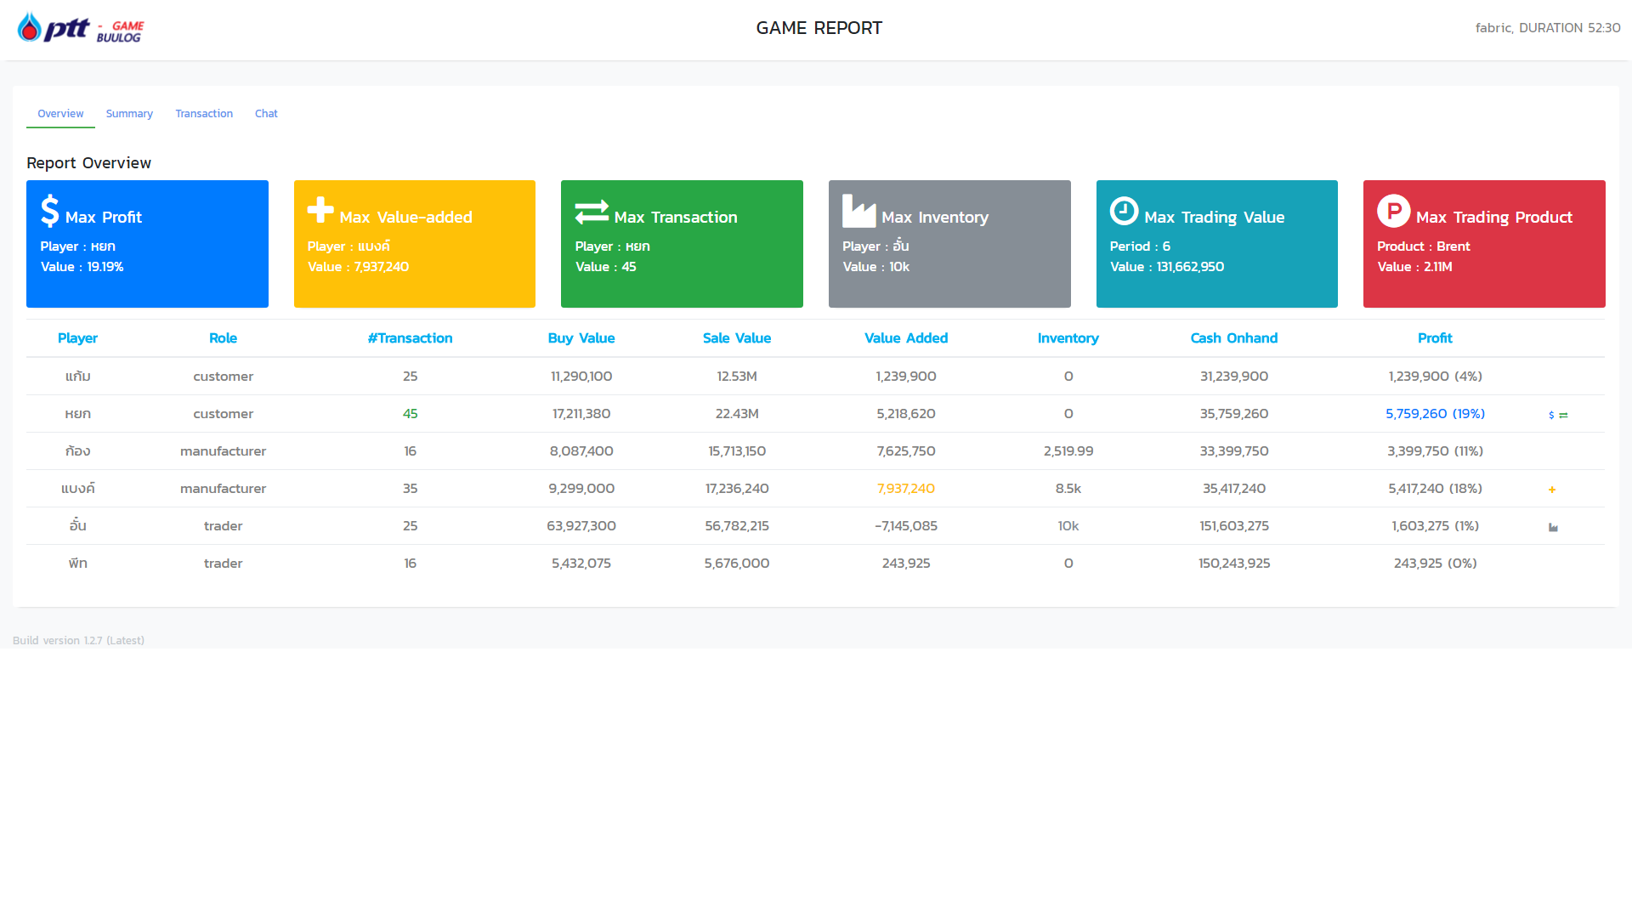Click the factory icon on Max Inventory card
The height and width of the screenshot is (918, 1632).
[x=858, y=211]
